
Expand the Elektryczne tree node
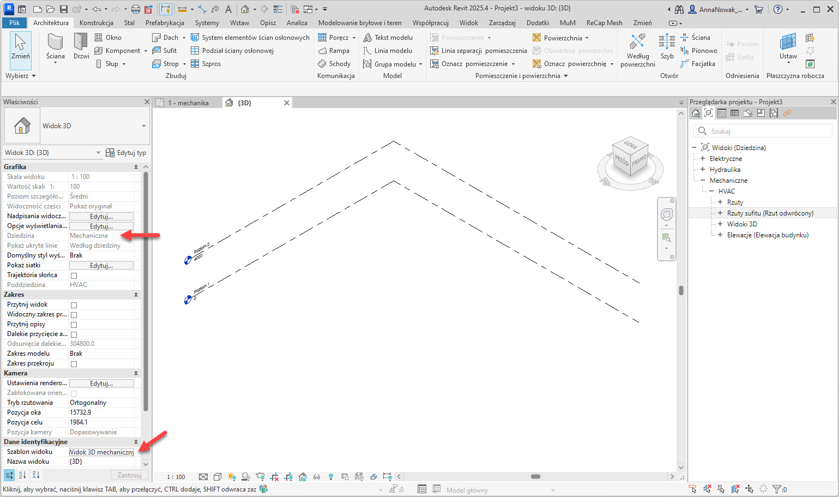pyautogui.click(x=703, y=159)
